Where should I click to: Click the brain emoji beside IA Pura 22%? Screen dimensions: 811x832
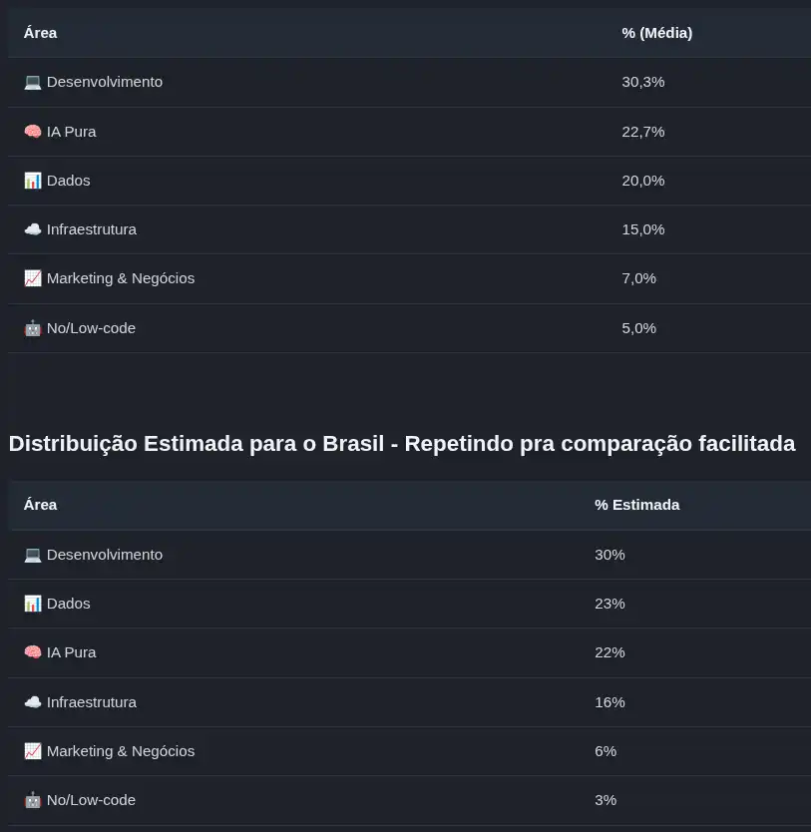pos(33,652)
